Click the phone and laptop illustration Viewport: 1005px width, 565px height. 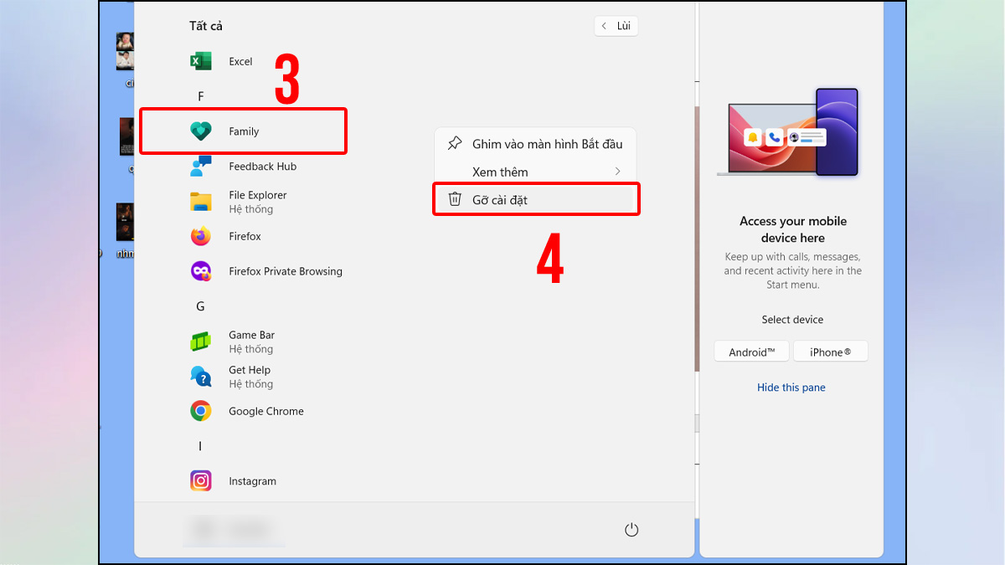pyautogui.click(x=788, y=132)
